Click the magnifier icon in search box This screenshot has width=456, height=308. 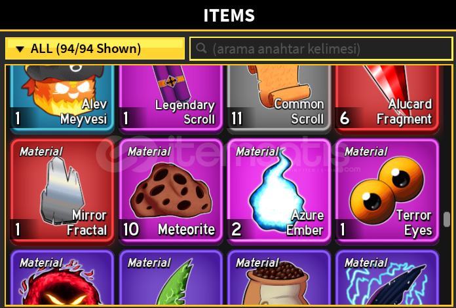click(201, 48)
